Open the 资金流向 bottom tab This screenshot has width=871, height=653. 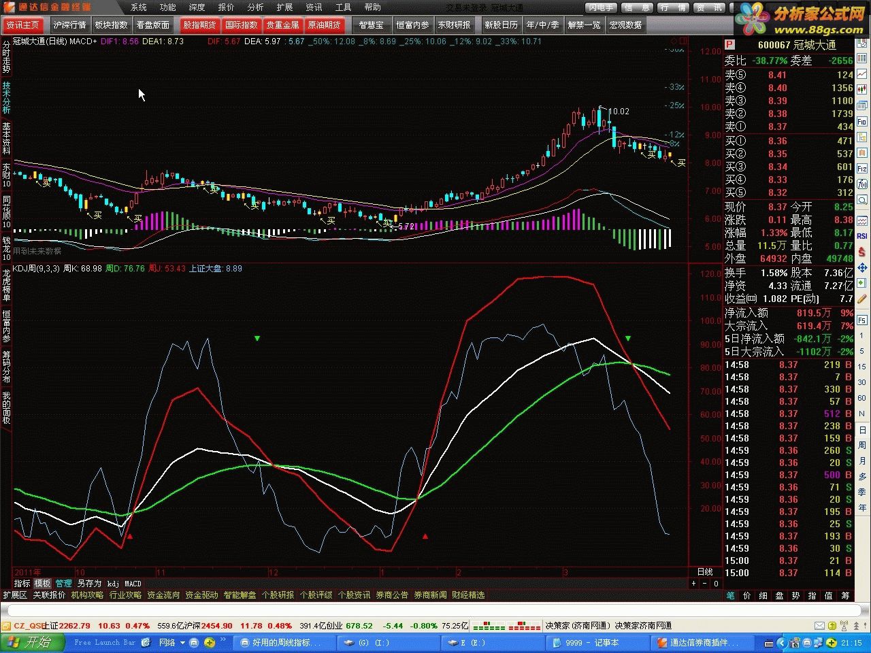[163, 595]
